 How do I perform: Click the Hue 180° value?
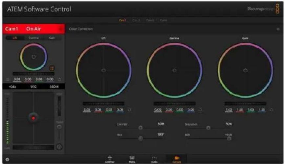click(161, 135)
